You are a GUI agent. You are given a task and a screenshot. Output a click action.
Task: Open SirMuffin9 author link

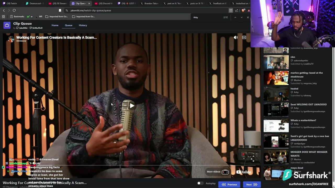pos(36,28)
